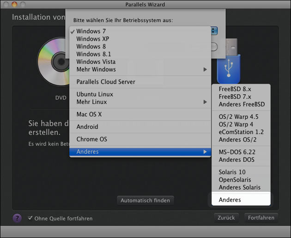Select Anderes Solaris
This screenshot has height=238, width=291.
pyautogui.click(x=241, y=187)
